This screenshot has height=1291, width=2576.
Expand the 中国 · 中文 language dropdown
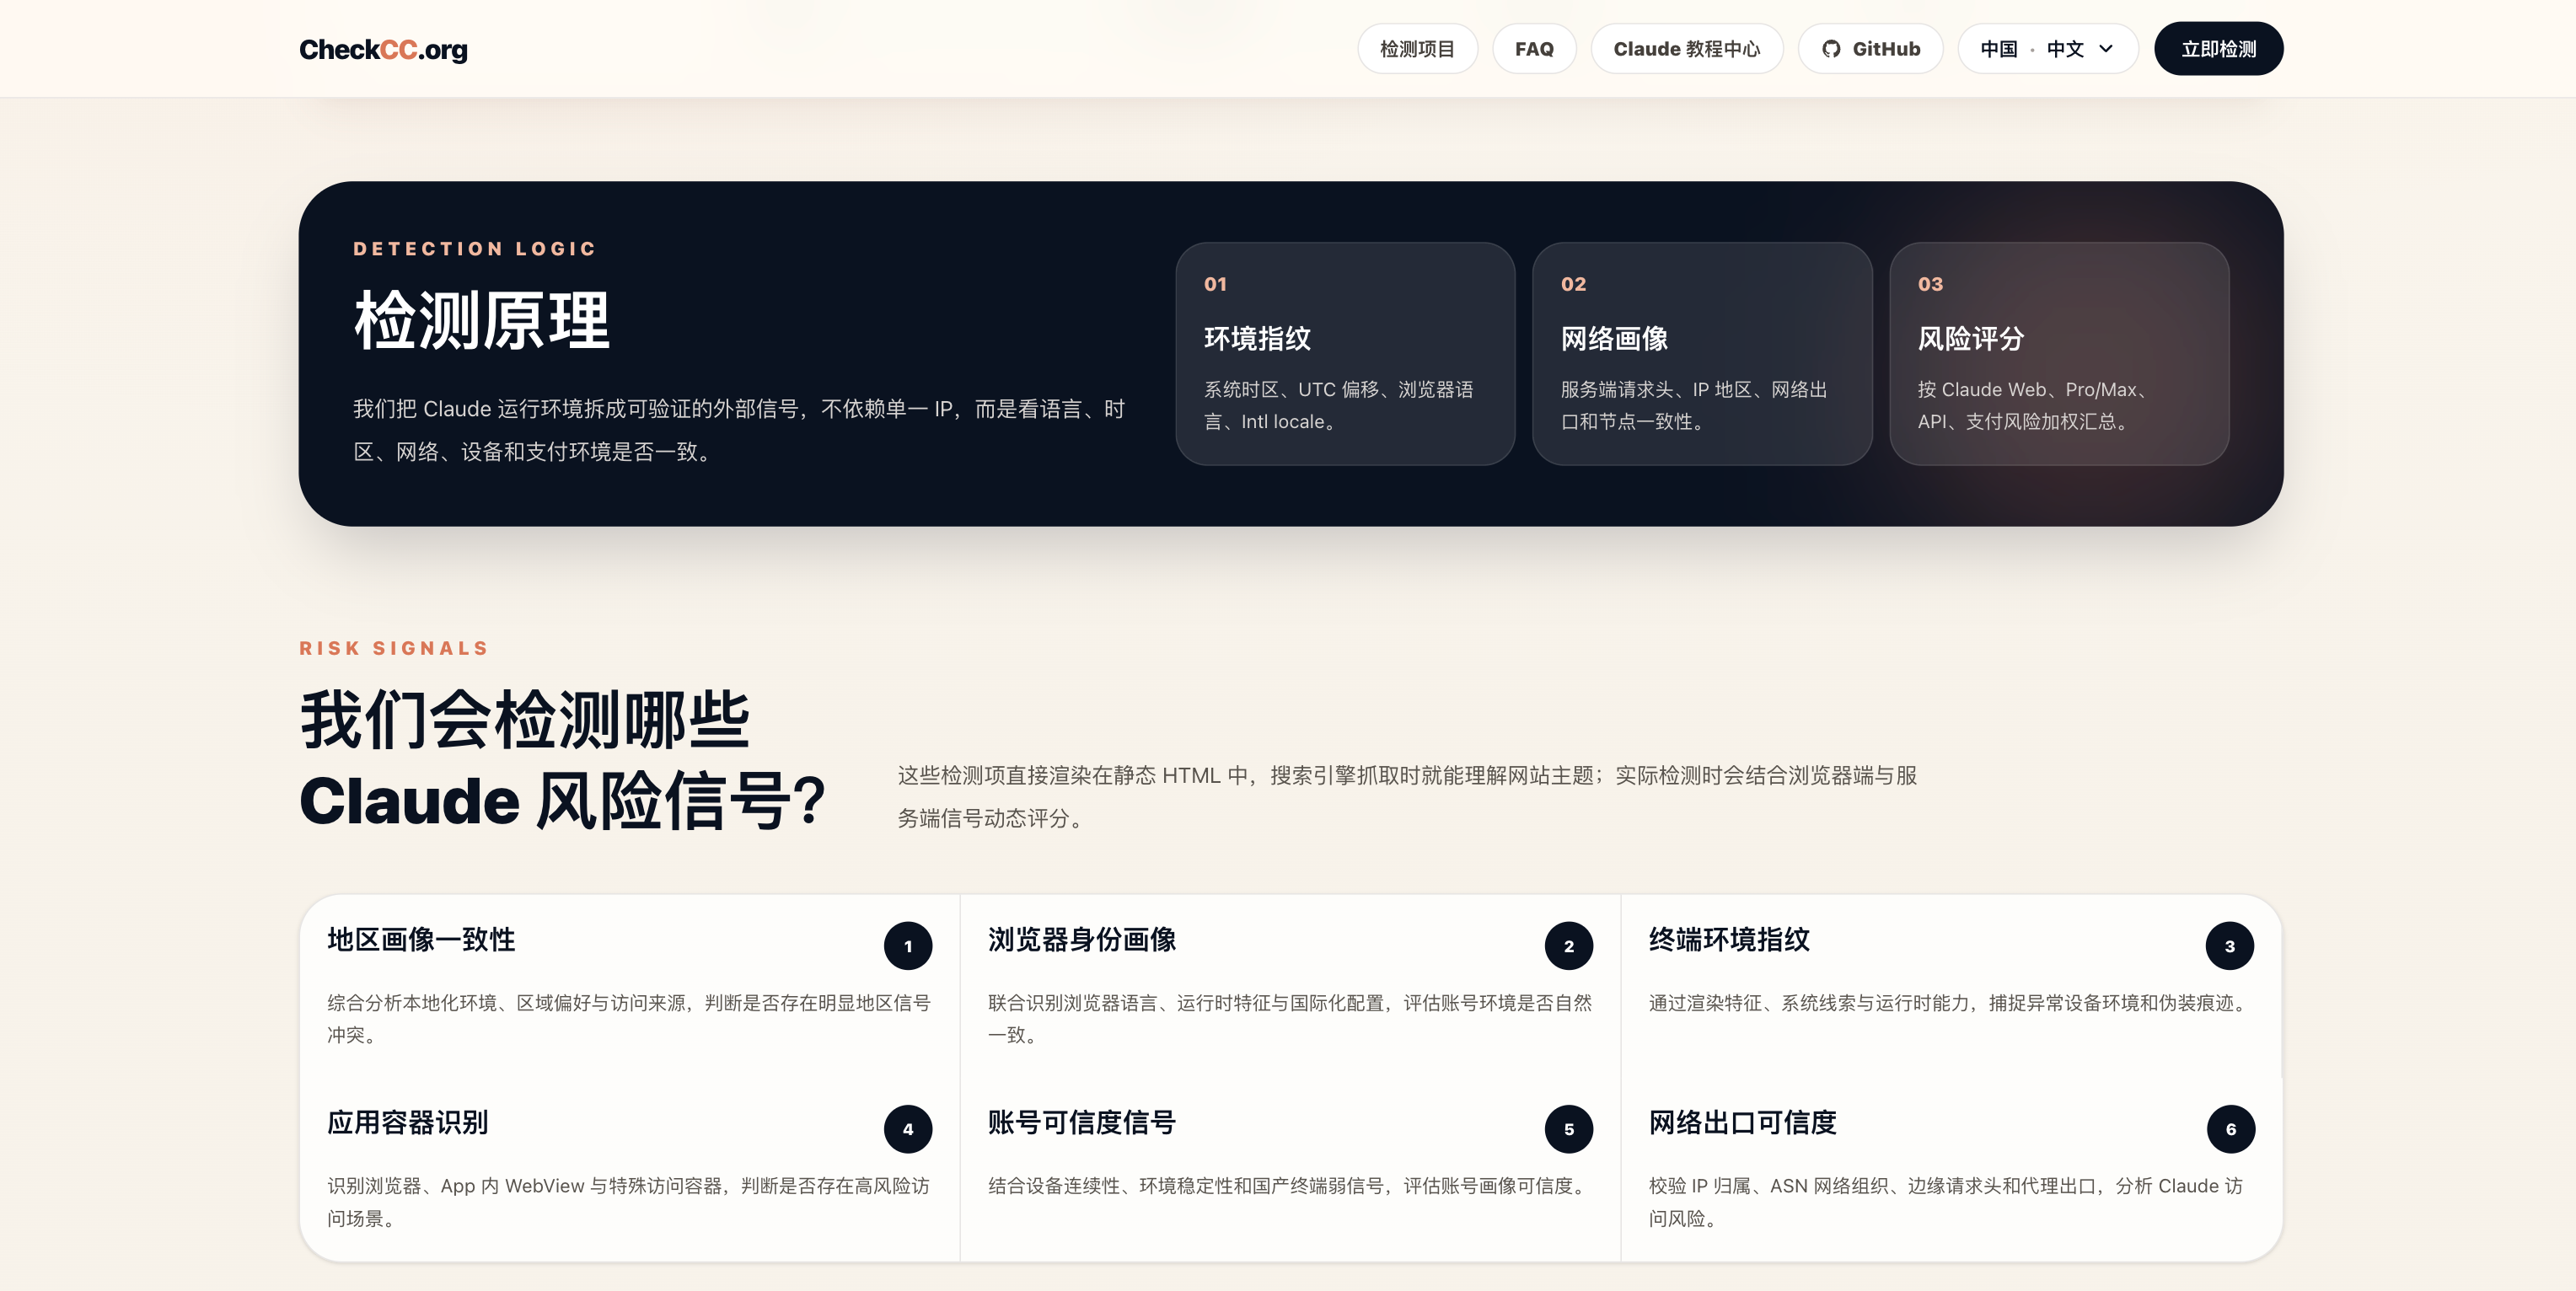coord(2047,49)
